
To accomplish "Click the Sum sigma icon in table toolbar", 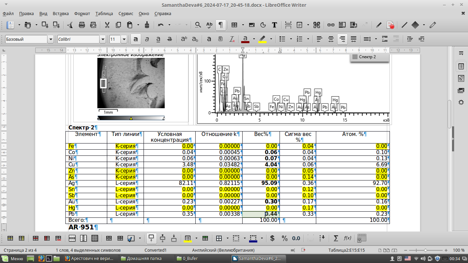I will pyautogui.click(x=336, y=238).
